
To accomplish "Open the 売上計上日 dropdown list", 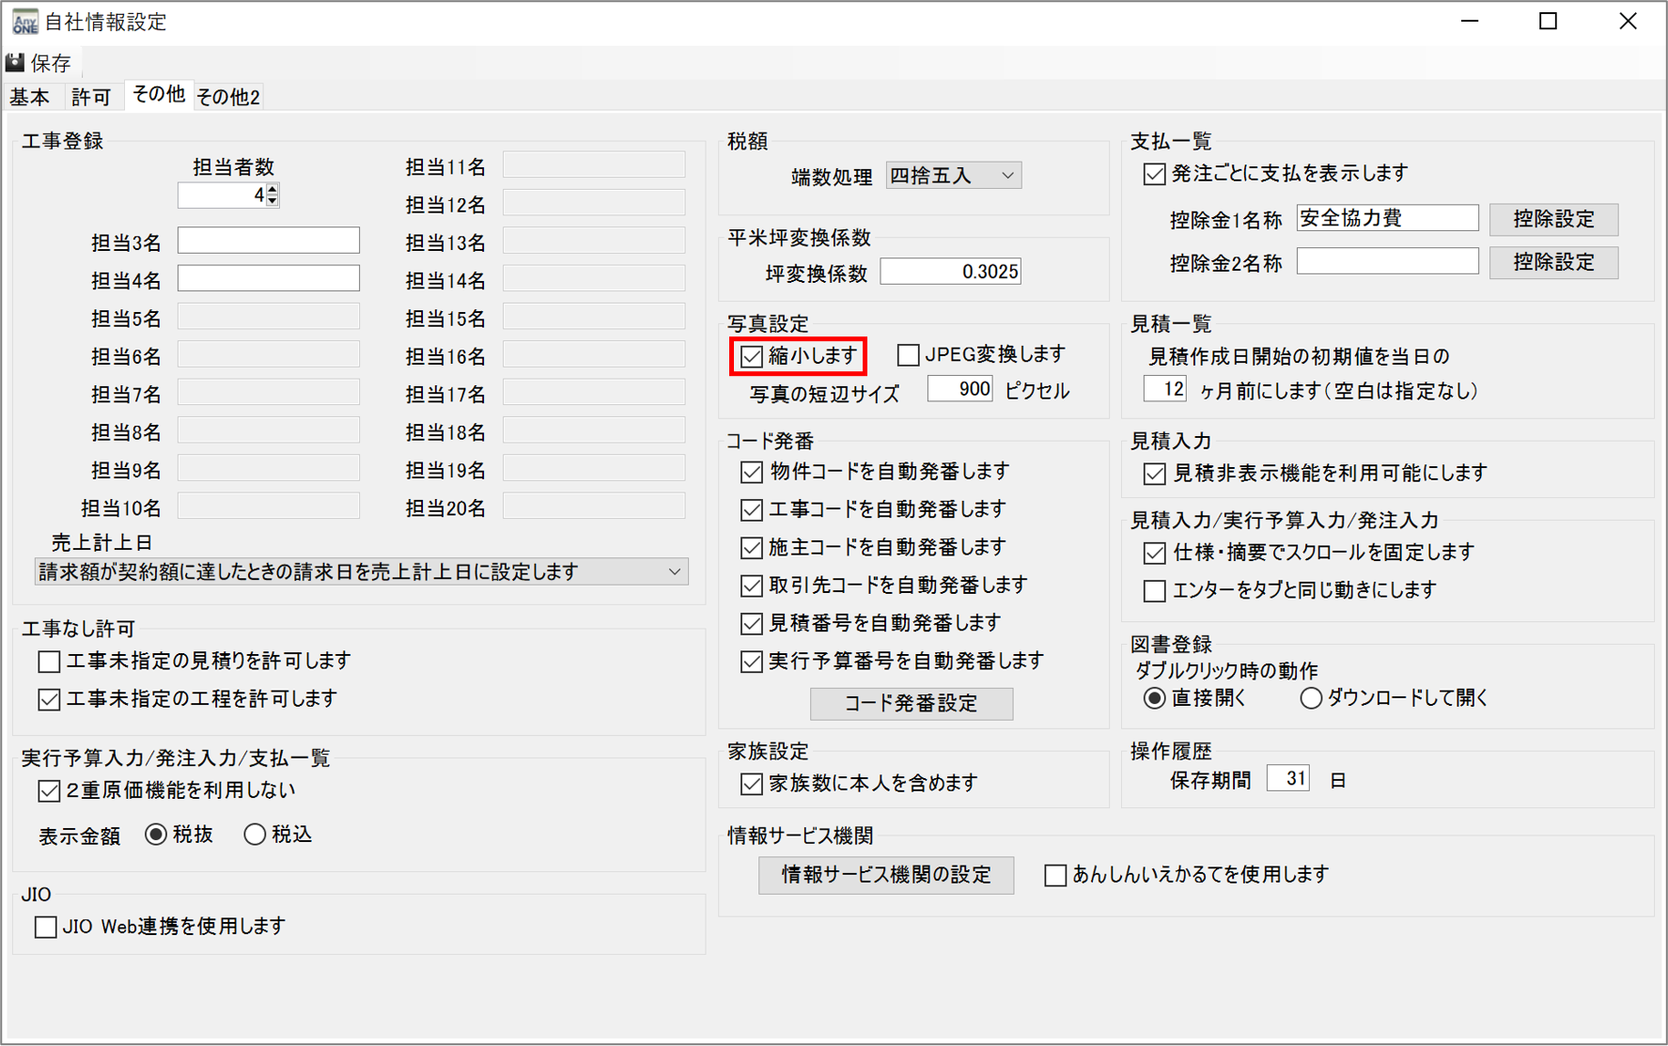I will click(361, 572).
